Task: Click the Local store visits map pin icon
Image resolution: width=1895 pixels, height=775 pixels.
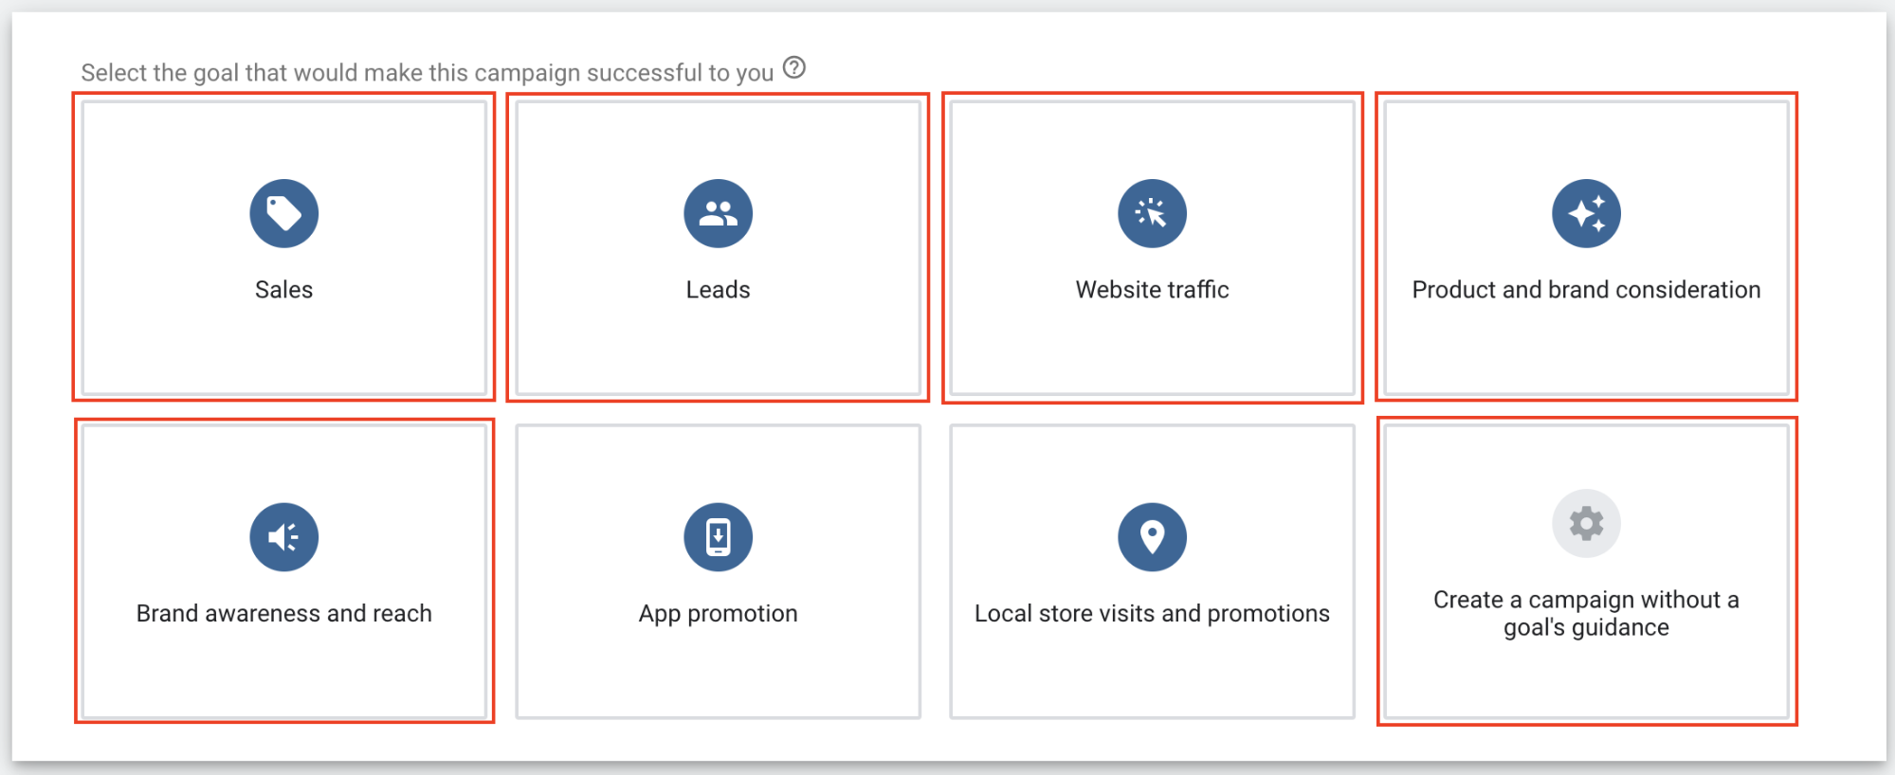Action: point(1152,537)
